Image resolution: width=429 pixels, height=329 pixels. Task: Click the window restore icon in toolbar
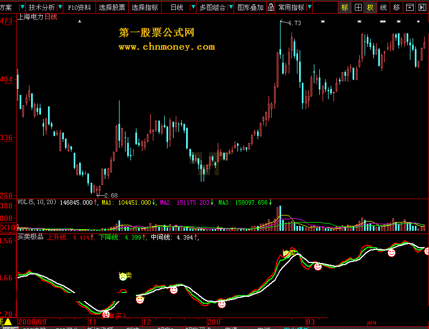tap(409, 8)
